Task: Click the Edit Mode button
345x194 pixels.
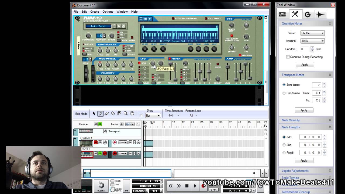Action: 81,114
